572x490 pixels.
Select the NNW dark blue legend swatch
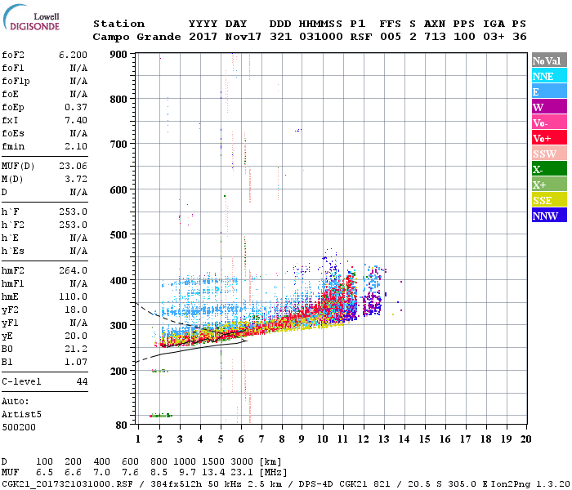click(x=549, y=215)
